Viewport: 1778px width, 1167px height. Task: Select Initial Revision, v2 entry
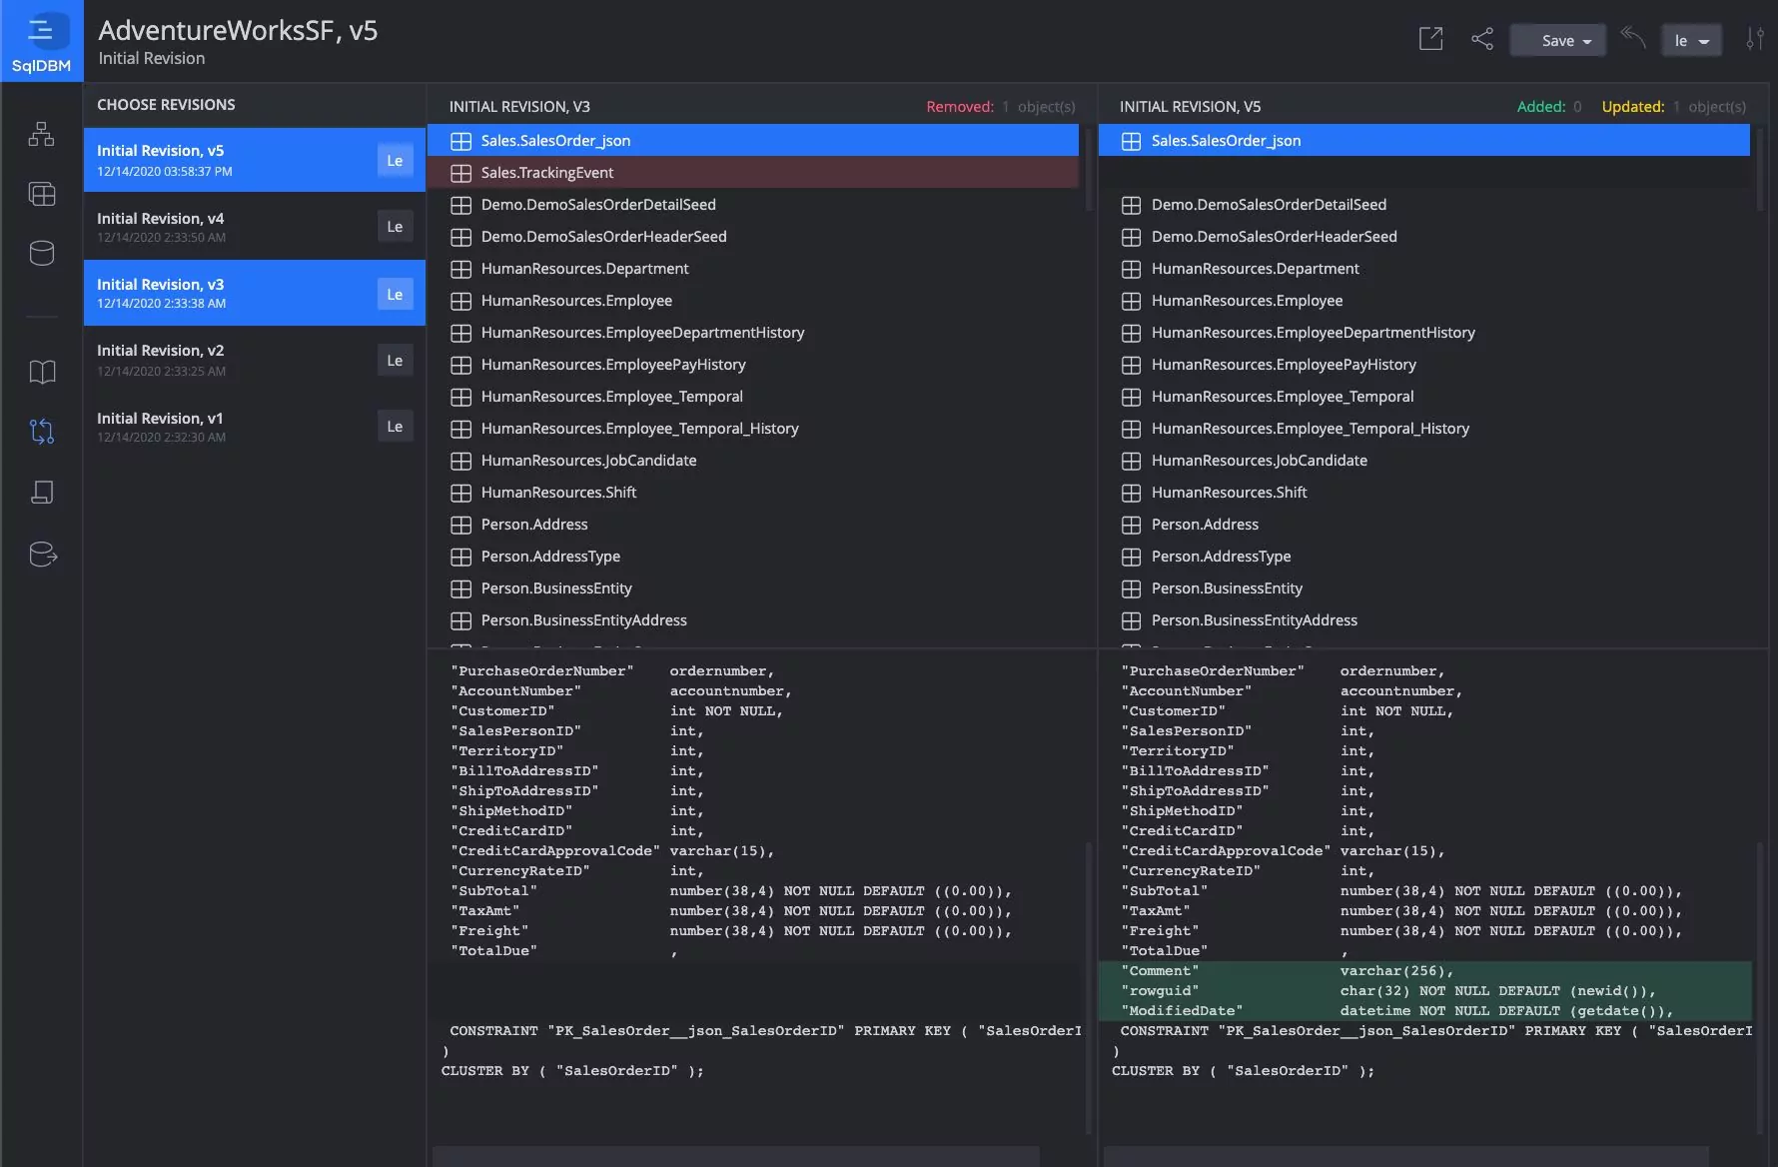coord(230,360)
